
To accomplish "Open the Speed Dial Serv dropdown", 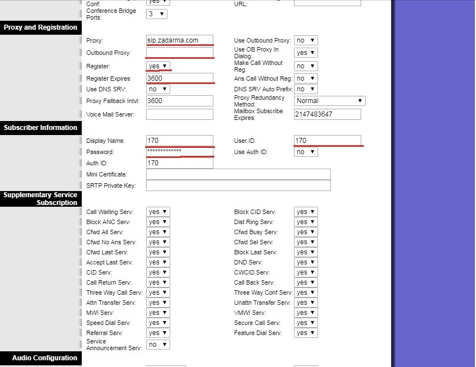I will pos(158,323).
